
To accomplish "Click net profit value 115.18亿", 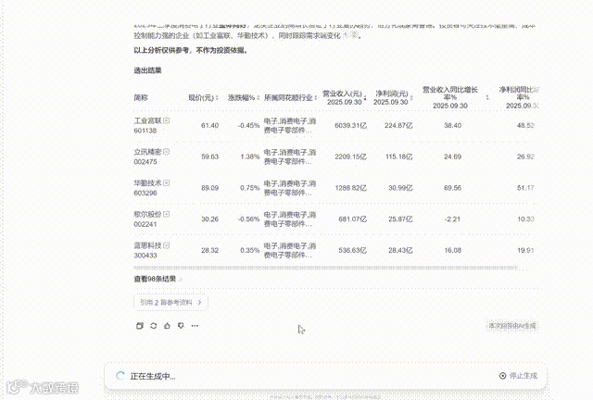I will click(x=398, y=156).
